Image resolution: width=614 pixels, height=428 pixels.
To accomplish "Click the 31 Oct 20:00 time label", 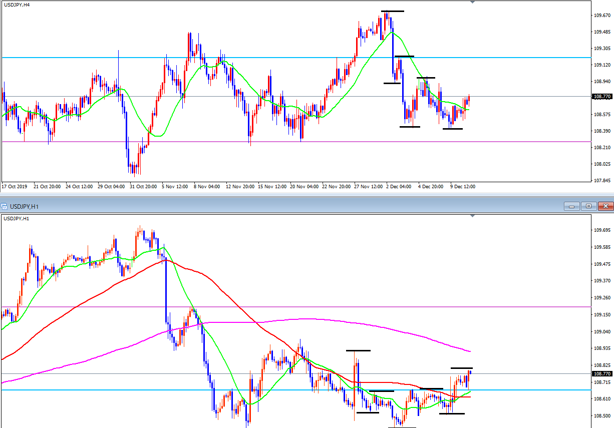I will [143, 186].
